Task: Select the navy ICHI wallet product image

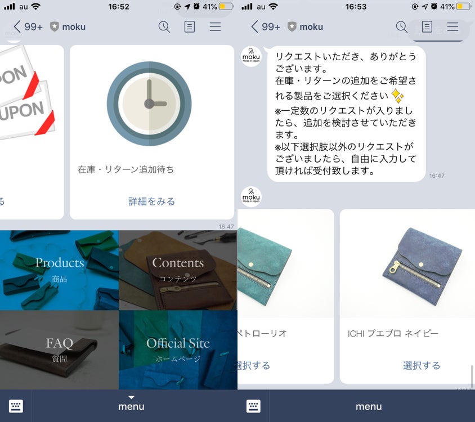Action: click(x=407, y=263)
